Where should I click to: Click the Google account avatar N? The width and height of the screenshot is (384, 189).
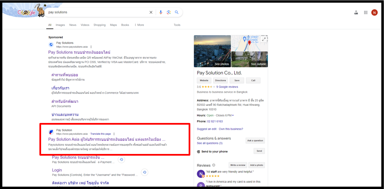374,12
